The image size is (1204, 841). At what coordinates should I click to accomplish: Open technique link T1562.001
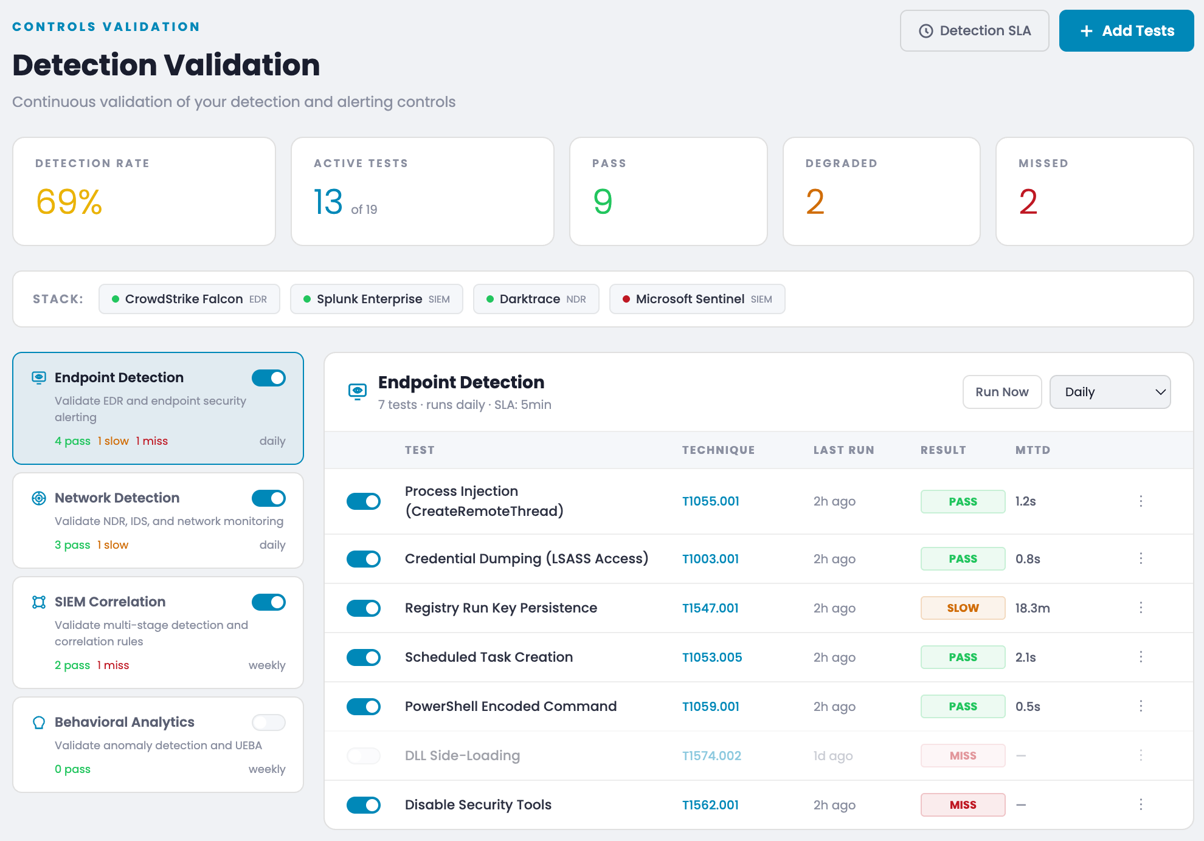coord(711,805)
